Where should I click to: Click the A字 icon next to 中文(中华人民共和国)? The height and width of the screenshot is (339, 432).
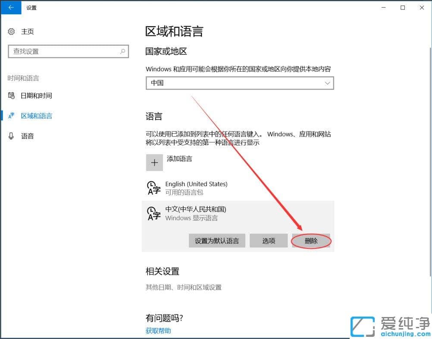[x=153, y=213]
